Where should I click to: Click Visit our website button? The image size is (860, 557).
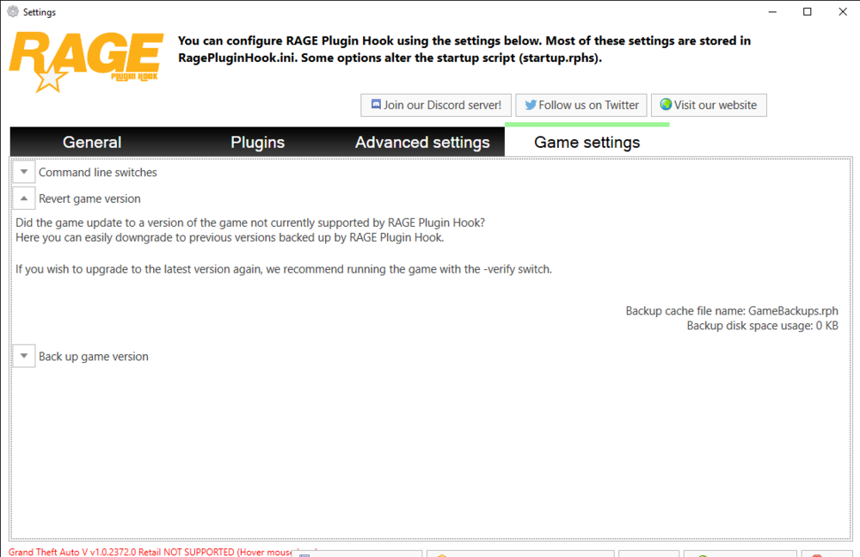[x=709, y=105]
